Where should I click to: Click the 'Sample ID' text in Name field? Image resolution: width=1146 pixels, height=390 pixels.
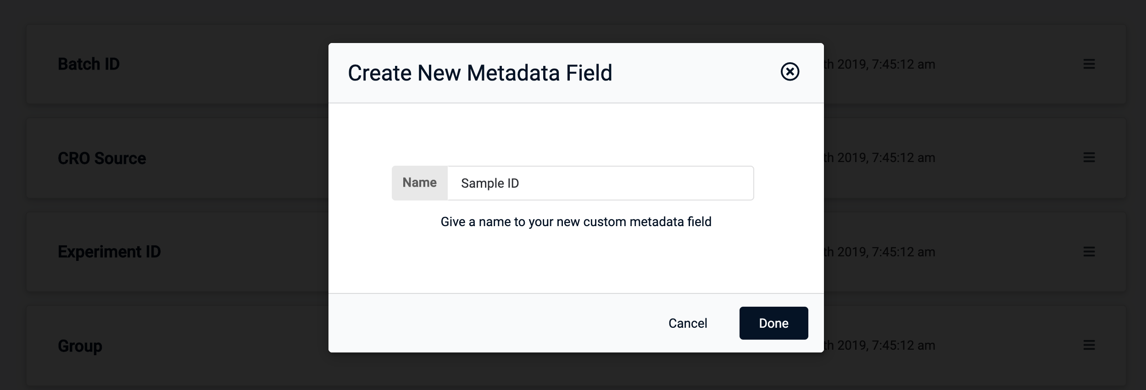pyautogui.click(x=490, y=183)
